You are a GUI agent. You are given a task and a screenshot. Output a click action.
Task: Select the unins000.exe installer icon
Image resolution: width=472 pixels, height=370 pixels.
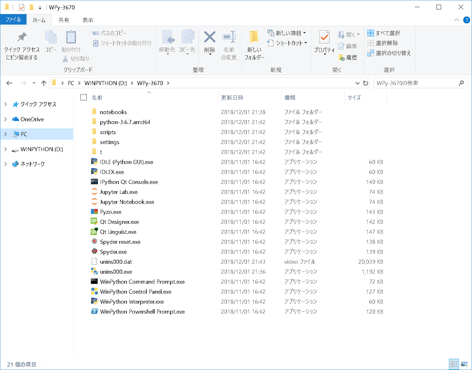coord(94,271)
